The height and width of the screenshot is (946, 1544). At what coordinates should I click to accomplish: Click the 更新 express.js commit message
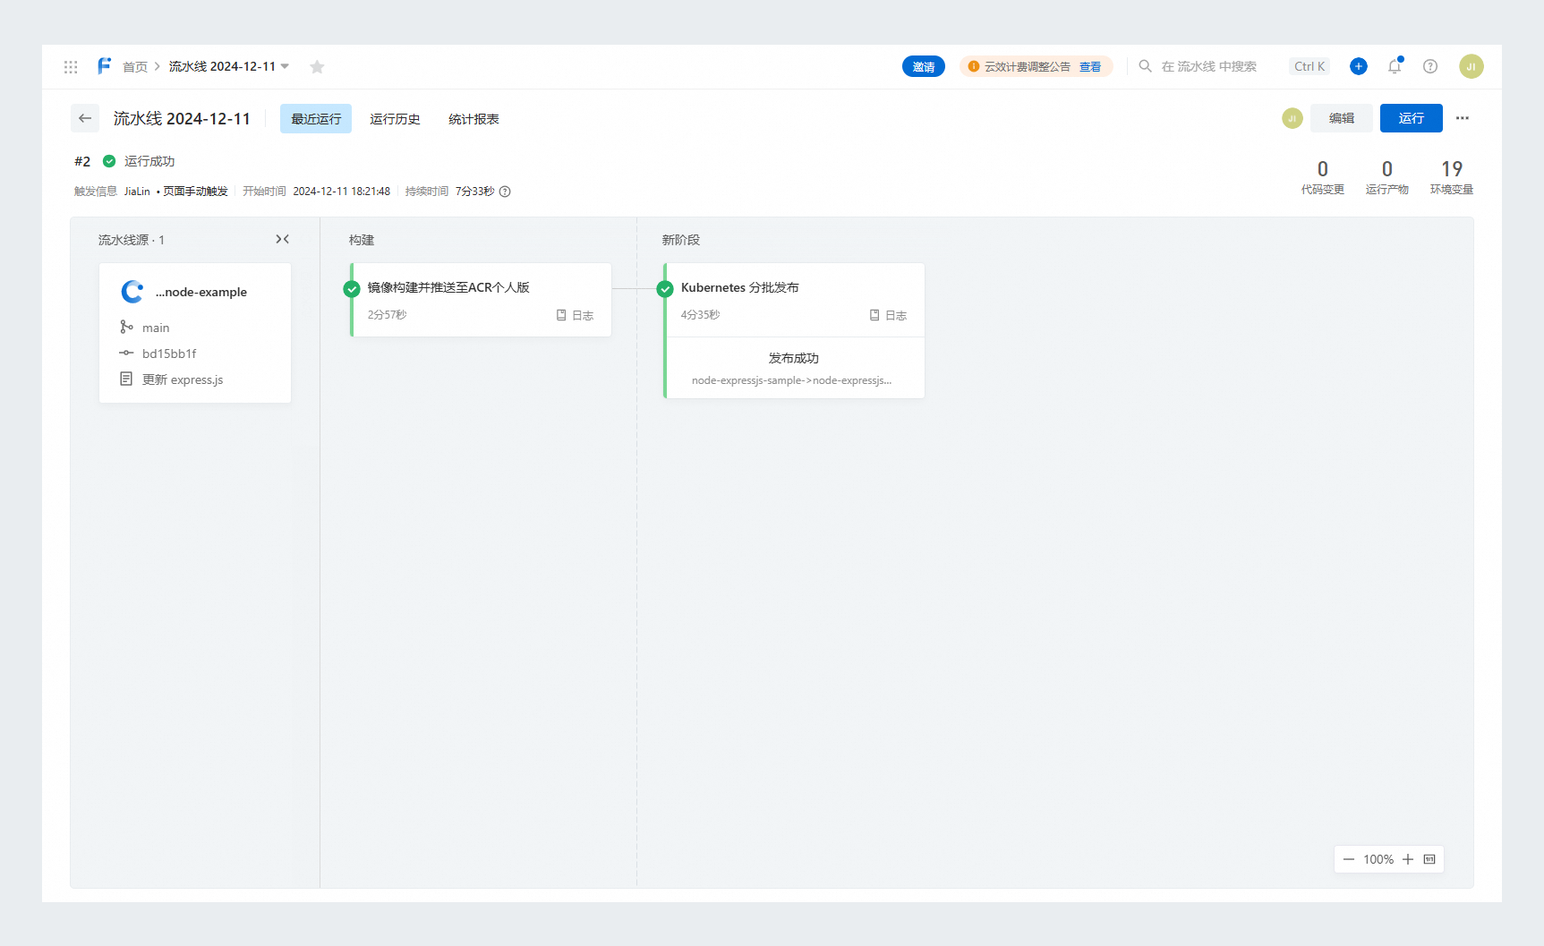[x=183, y=379]
